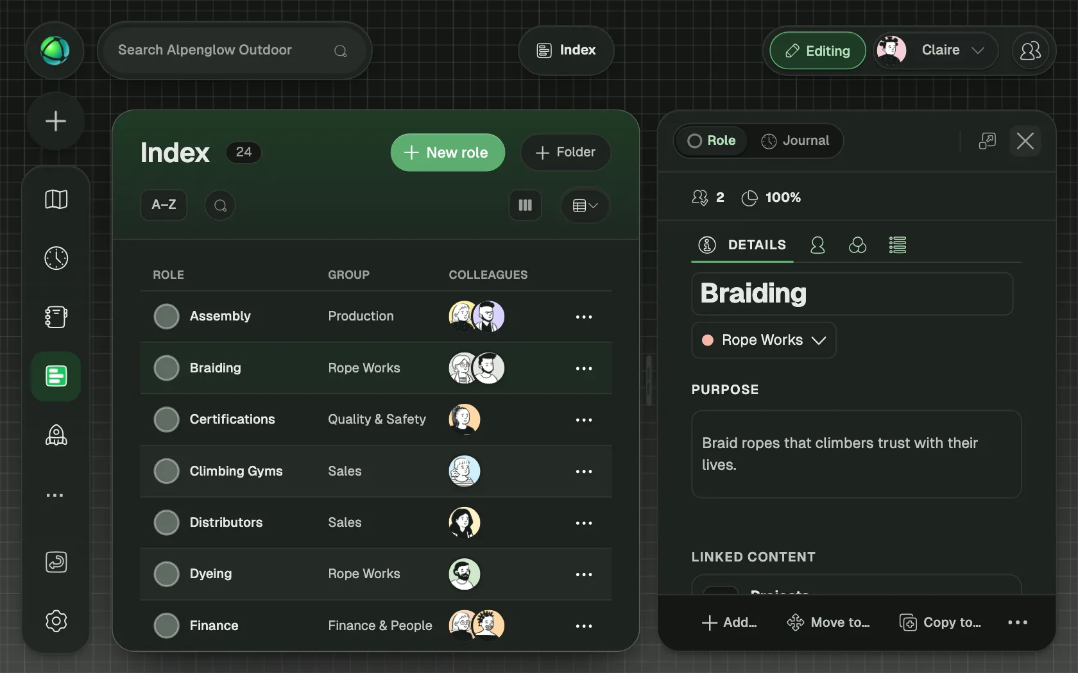
Task: Open the notebook icon in sidebar
Action: click(x=56, y=317)
